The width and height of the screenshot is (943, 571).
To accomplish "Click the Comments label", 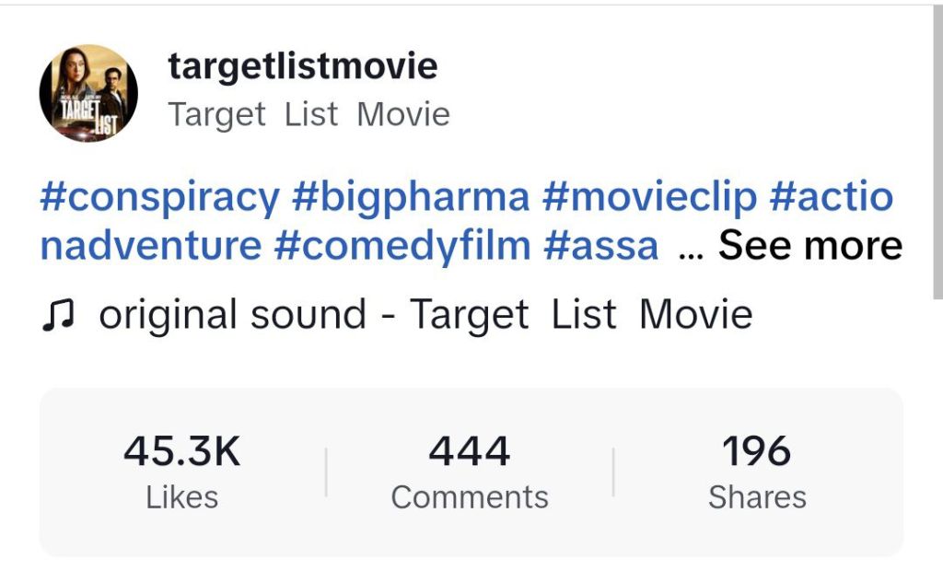I will (470, 498).
